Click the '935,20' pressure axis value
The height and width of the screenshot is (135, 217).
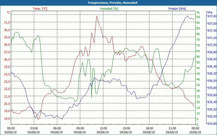(x=212, y=109)
